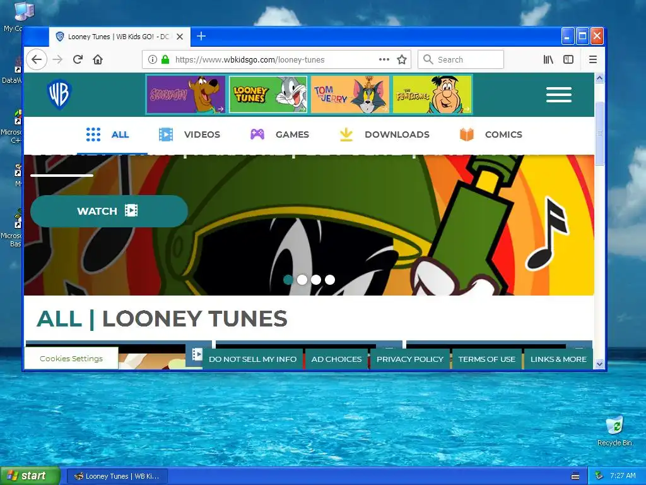Open Cookies Settings
The width and height of the screenshot is (646, 485).
point(71,359)
